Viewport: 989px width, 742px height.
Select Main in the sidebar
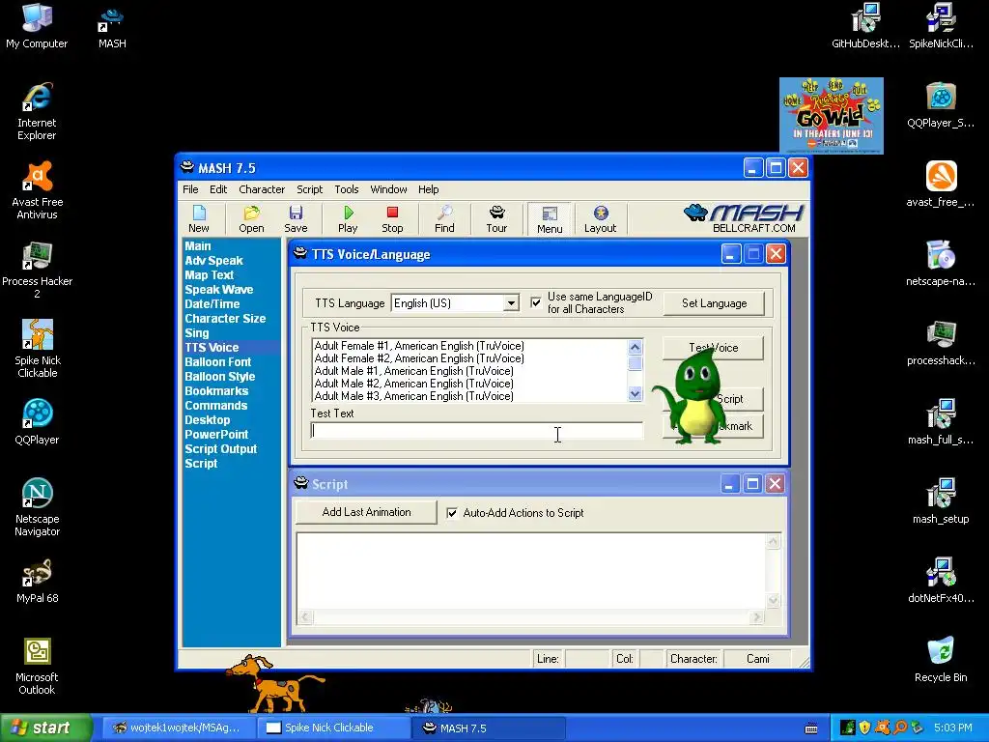198,246
